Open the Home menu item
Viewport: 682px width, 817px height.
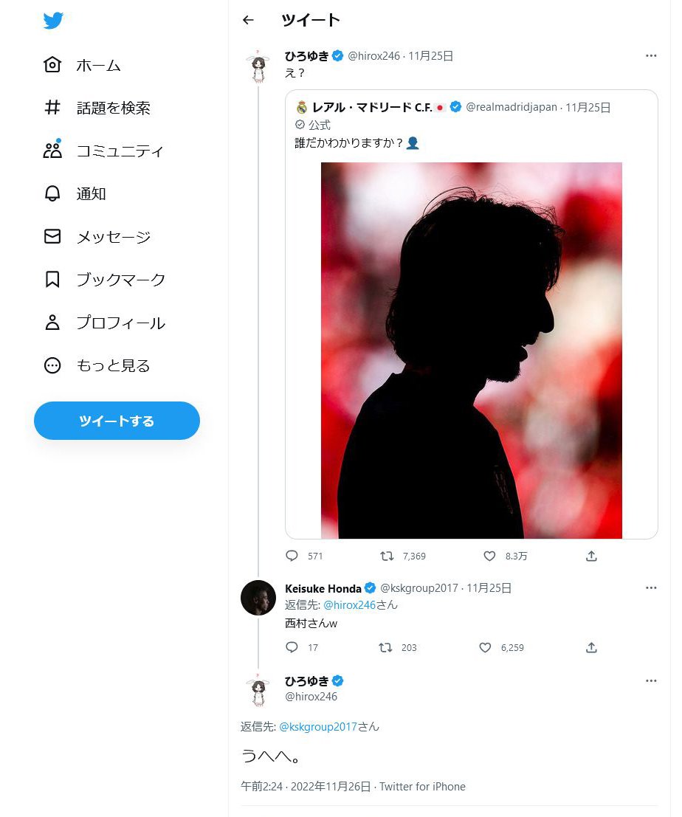pyautogui.click(x=82, y=65)
